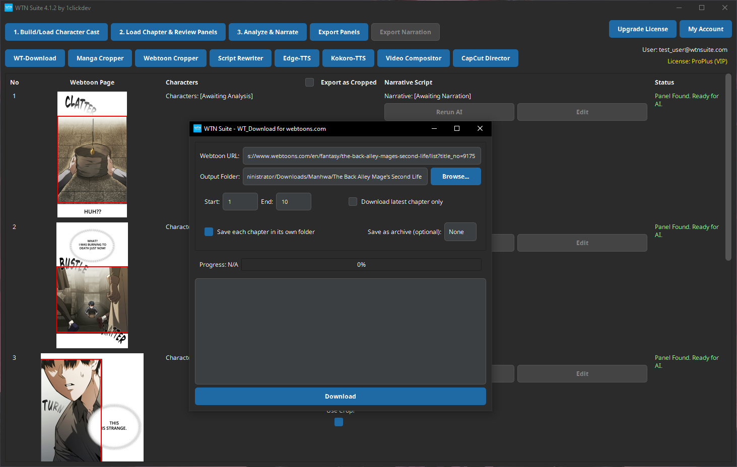737x467 pixels.
Task: Browse for a new output folder
Action: (455, 176)
